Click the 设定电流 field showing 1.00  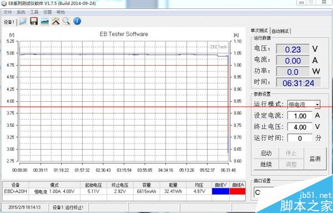click(300, 116)
